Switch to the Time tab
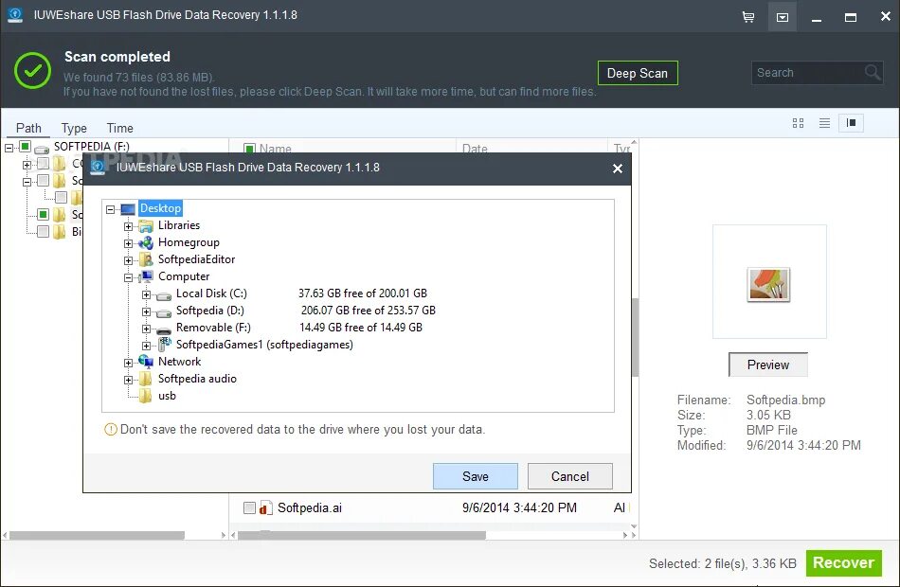The height and width of the screenshot is (587, 900). pos(119,128)
